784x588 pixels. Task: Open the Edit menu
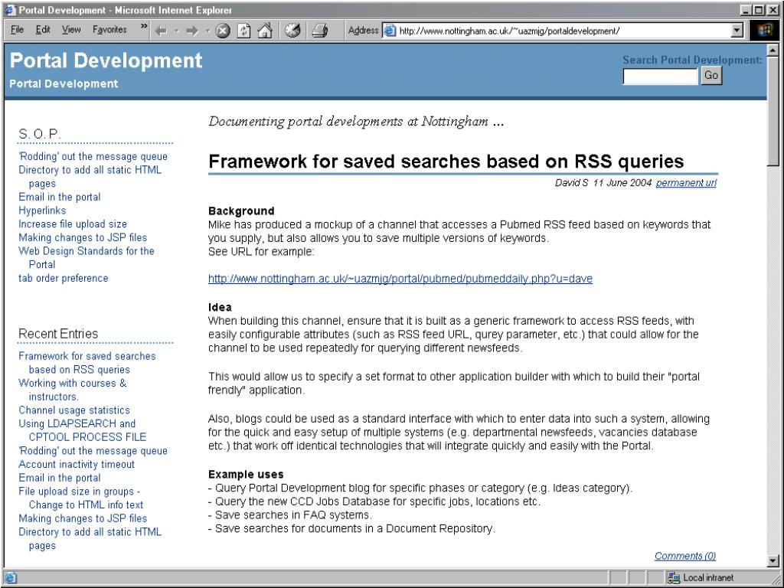43,30
